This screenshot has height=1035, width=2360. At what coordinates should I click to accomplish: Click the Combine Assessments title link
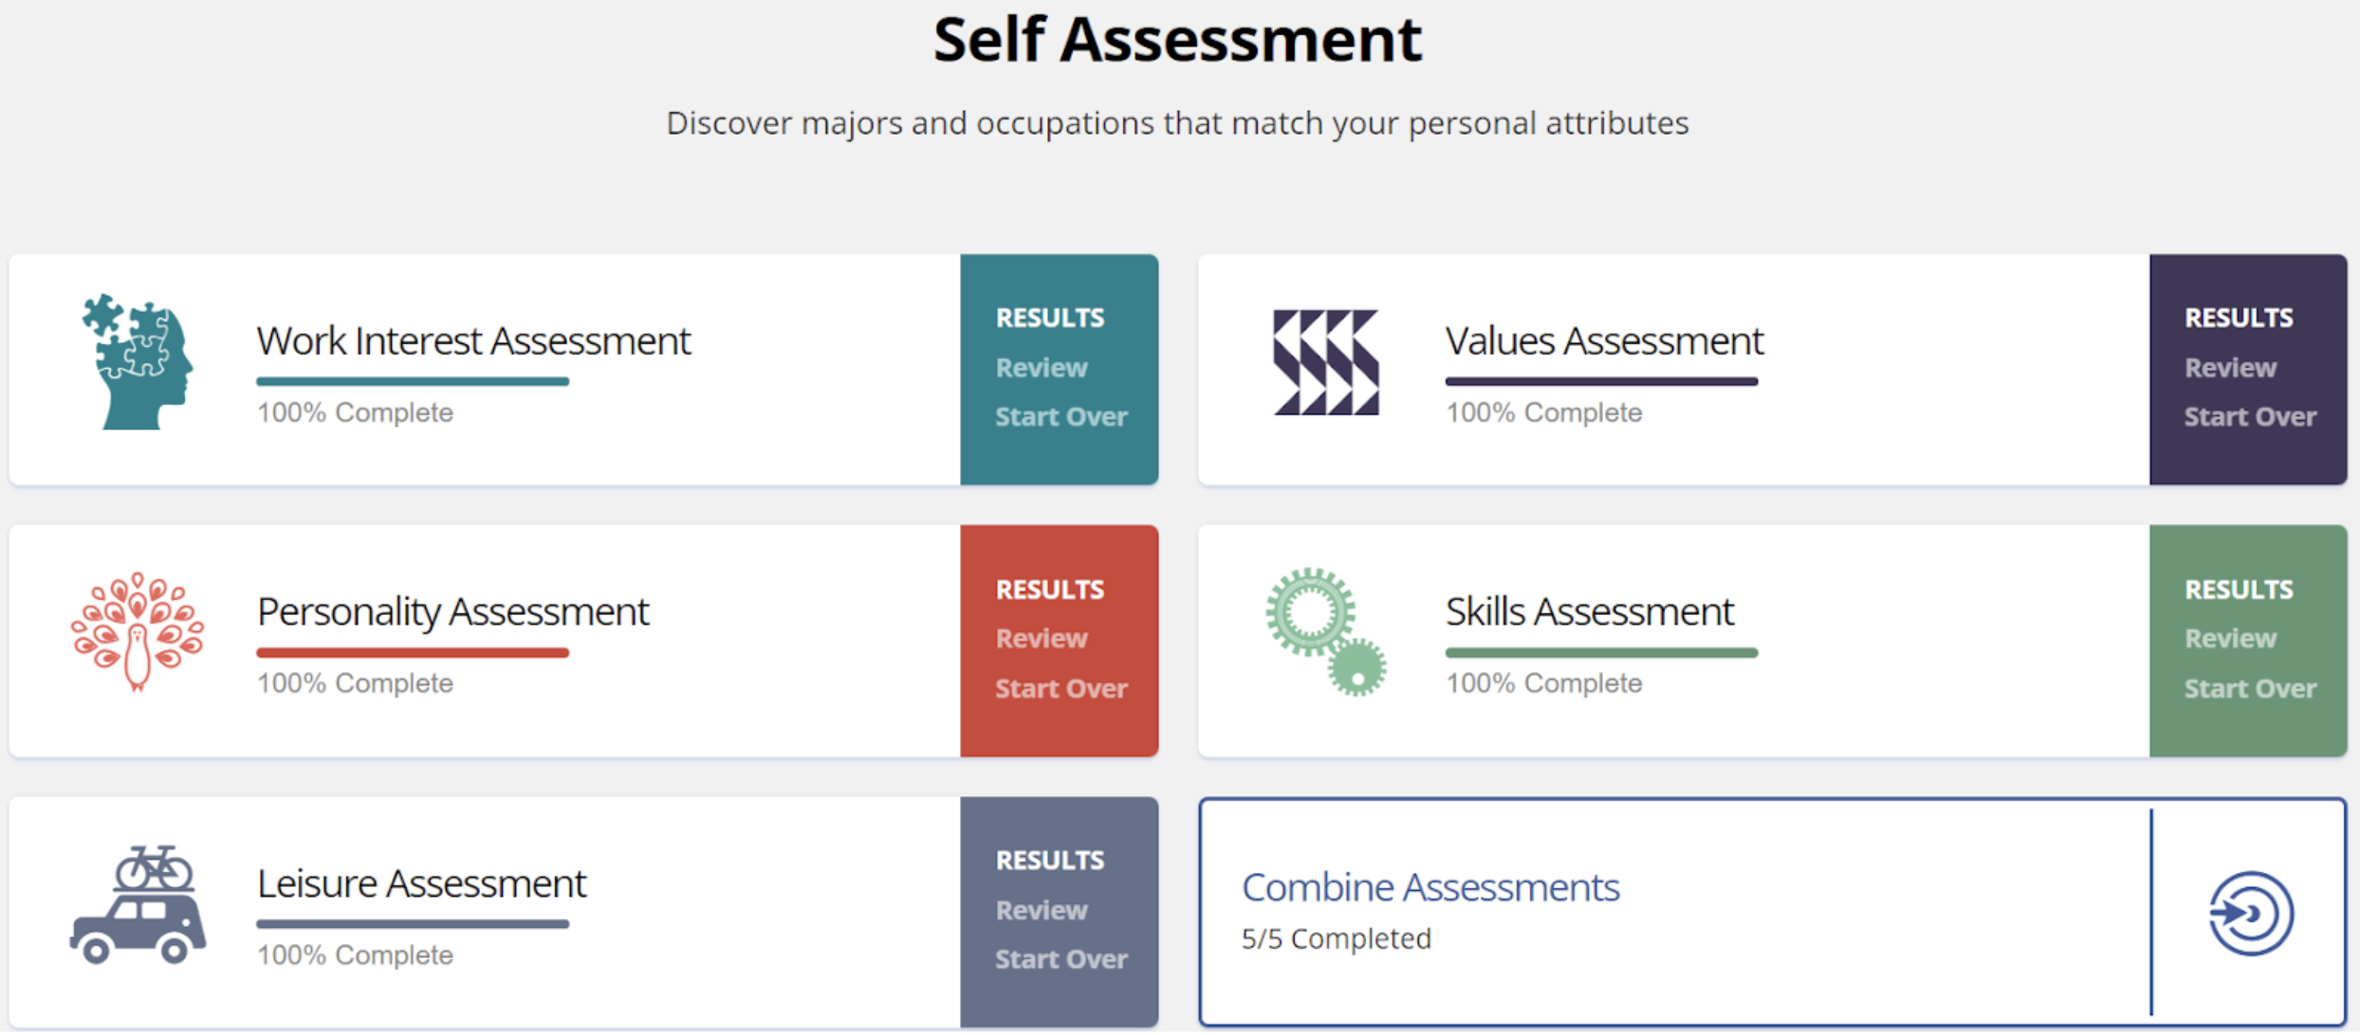click(1430, 888)
